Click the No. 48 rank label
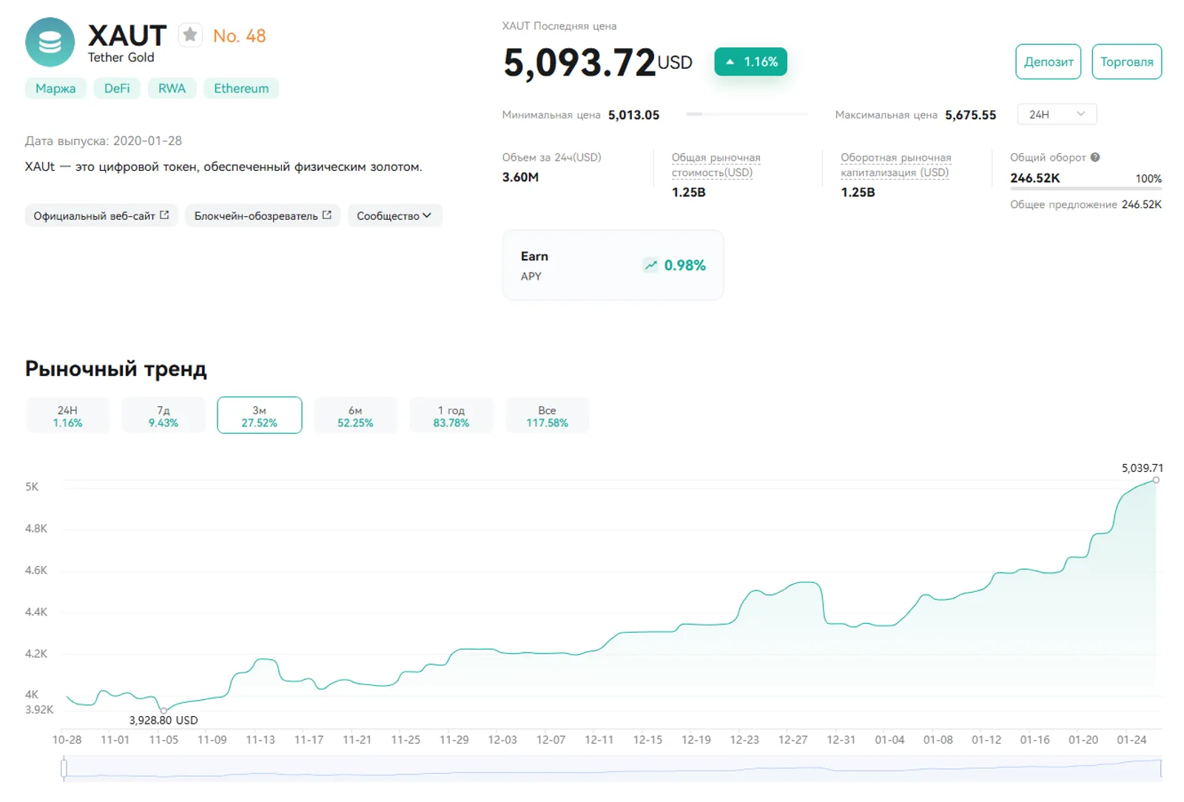1184x802 pixels. [x=239, y=36]
